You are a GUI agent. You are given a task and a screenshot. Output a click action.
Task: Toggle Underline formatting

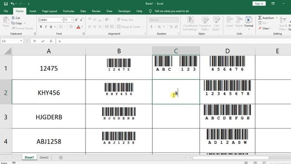click(x=51, y=27)
